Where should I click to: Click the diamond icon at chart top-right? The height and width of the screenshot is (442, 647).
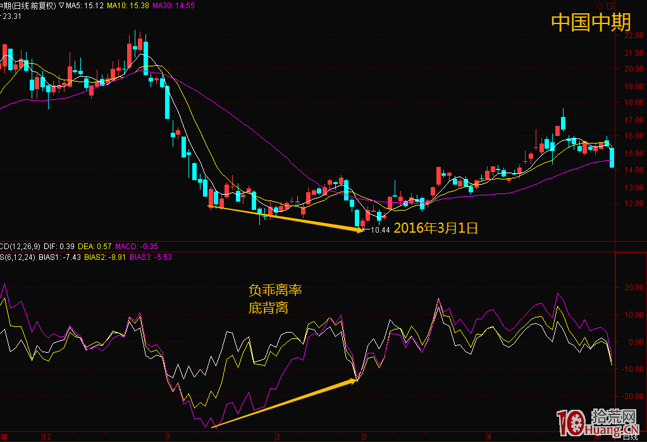click(x=600, y=5)
